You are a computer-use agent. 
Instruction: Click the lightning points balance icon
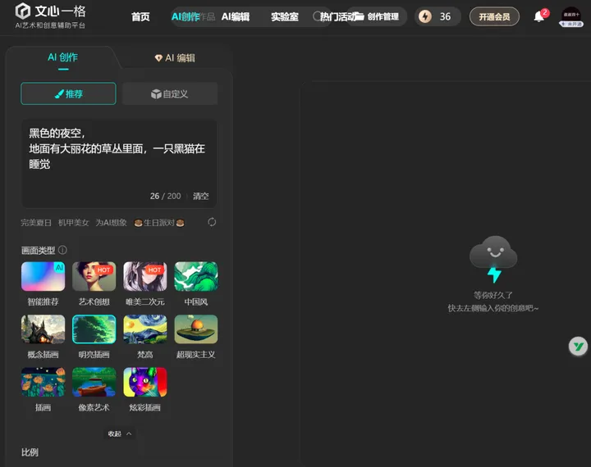pyautogui.click(x=425, y=16)
